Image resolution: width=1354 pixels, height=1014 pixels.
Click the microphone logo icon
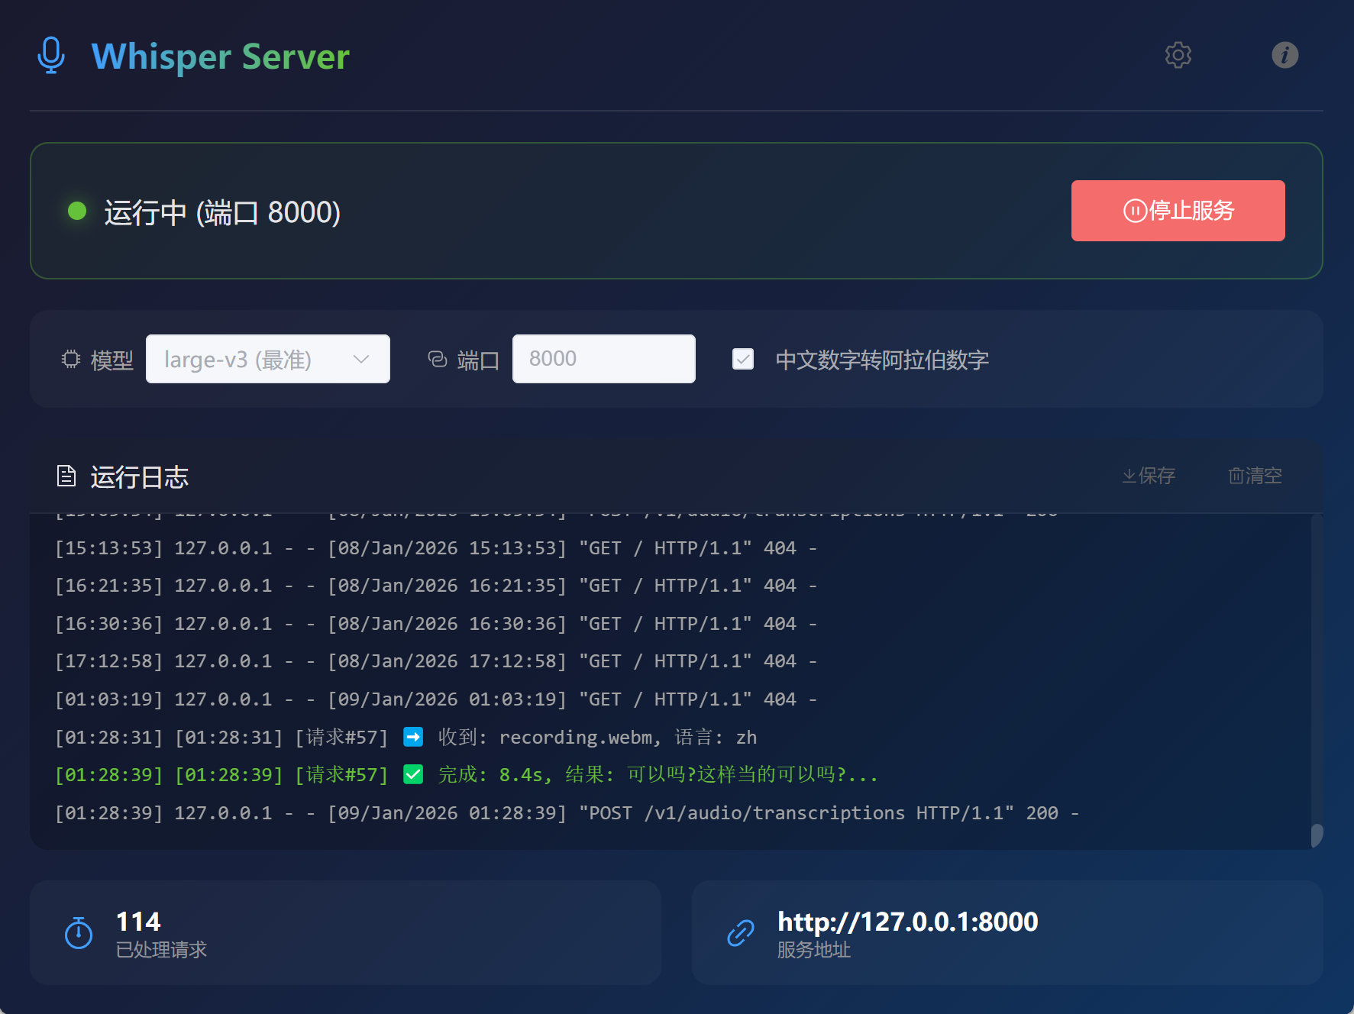point(51,55)
